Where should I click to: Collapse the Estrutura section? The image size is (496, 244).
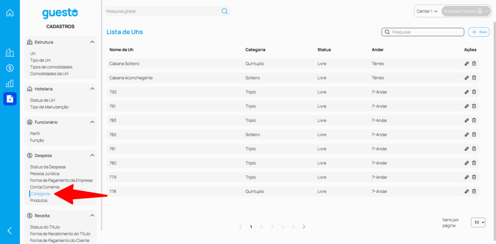[x=92, y=42]
